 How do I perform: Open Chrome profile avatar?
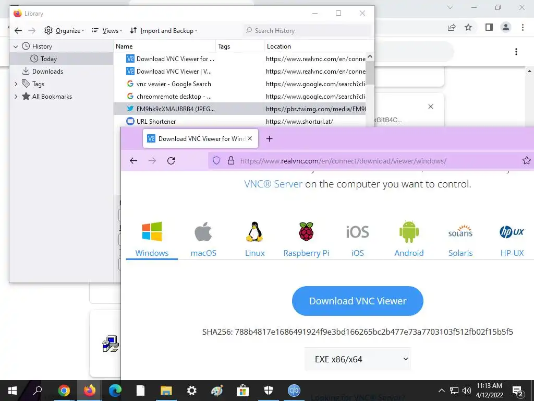506,27
